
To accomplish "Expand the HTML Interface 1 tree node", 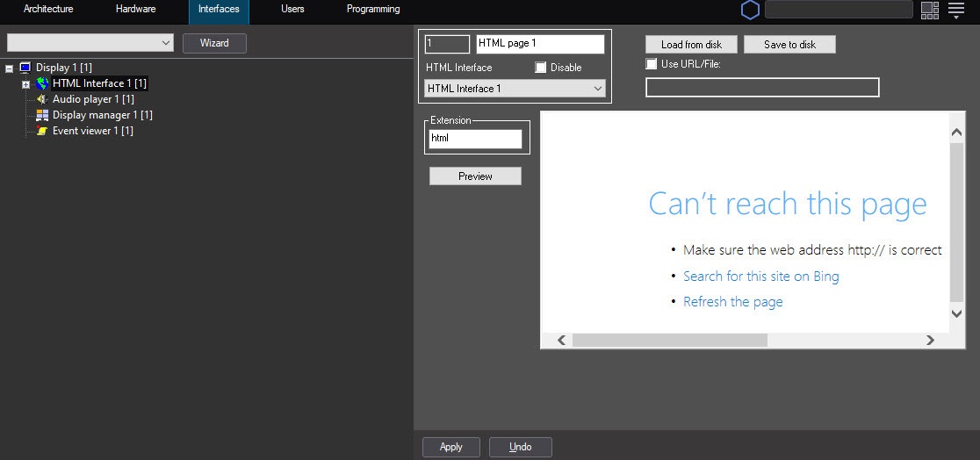I will point(25,84).
